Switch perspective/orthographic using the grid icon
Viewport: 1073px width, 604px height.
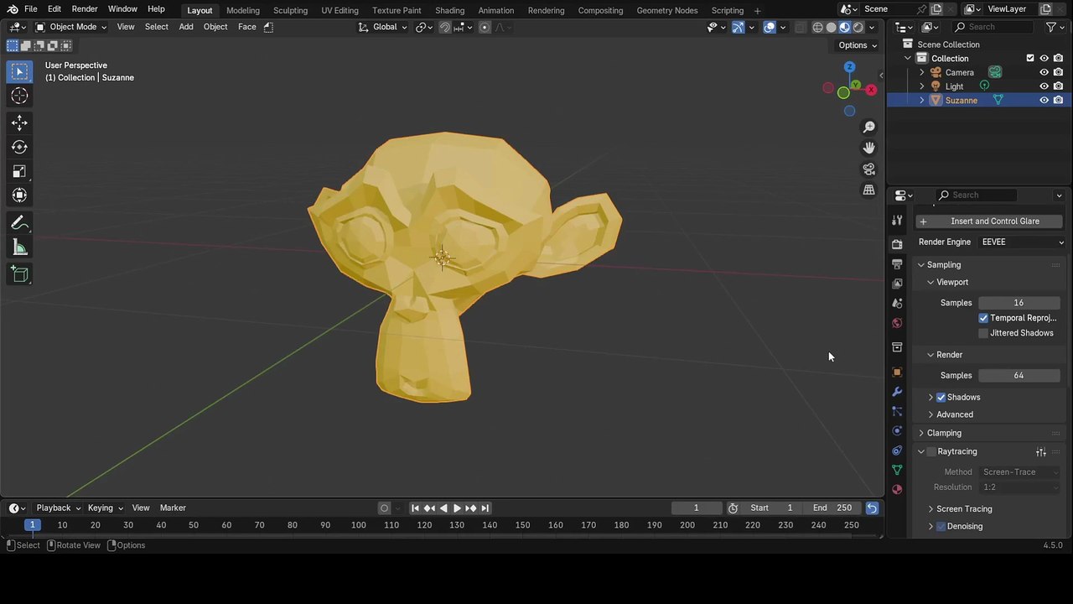coord(869,190)
